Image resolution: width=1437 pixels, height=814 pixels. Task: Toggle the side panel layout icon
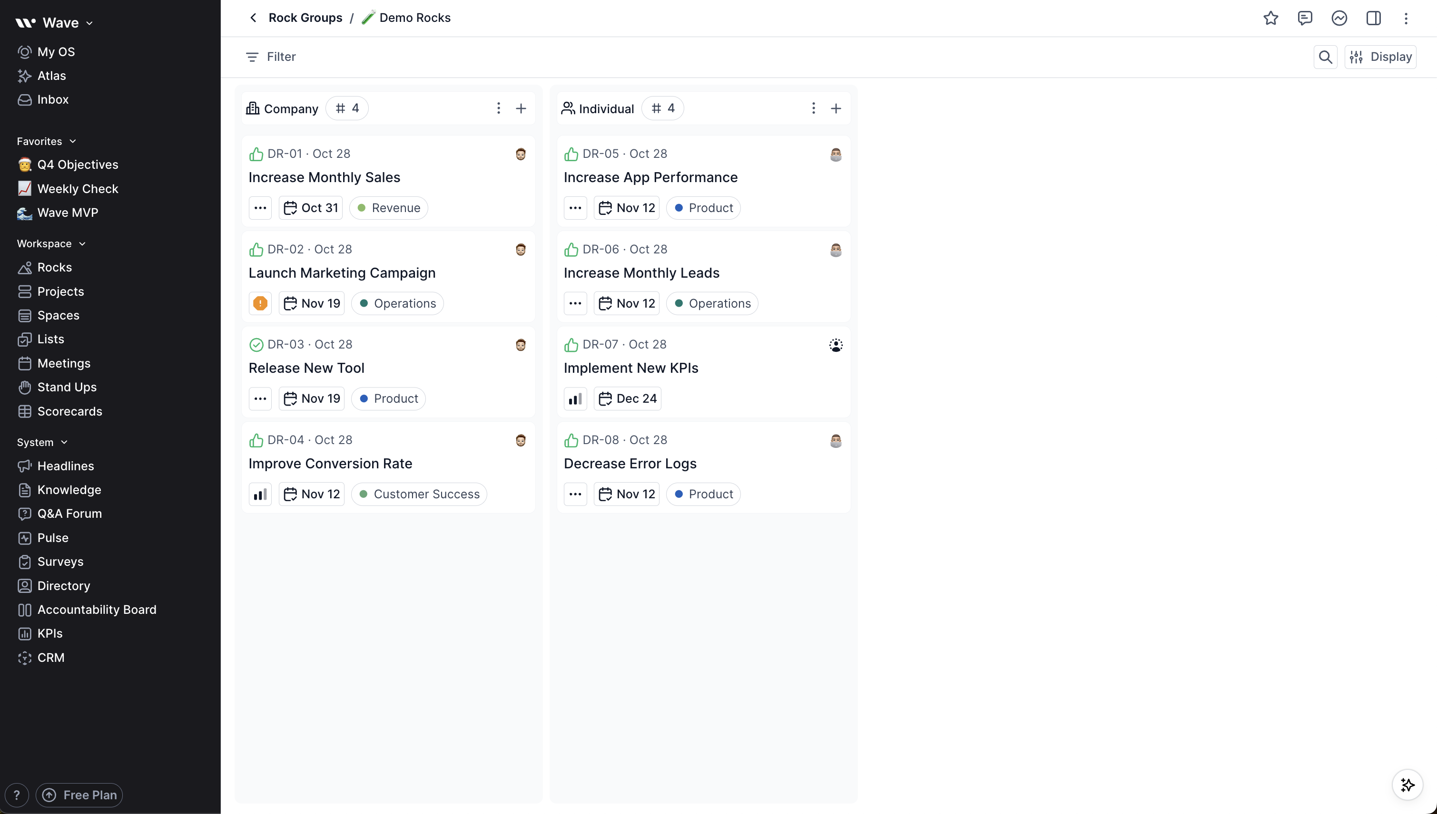point(1373,18)
